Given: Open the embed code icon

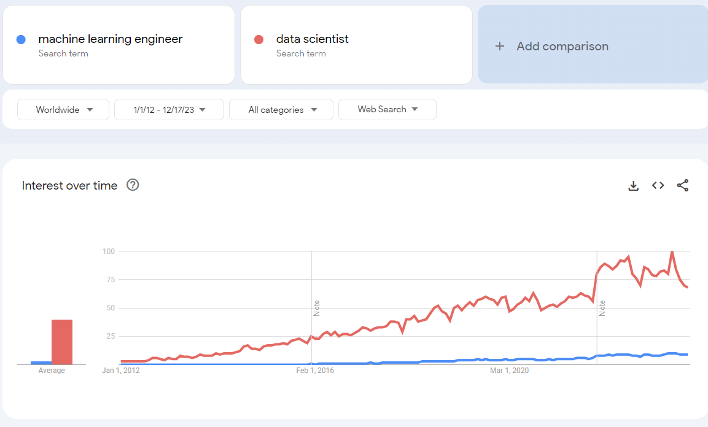Looking at the screenshot, I should click(658, 185).
